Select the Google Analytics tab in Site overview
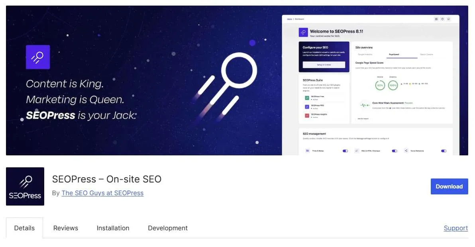The width and height of the screenshot is (475, 247). coord(365,55)
